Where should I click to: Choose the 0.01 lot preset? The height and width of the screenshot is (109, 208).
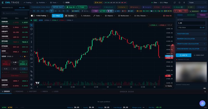pyautogui.click(x=6, y=69)
